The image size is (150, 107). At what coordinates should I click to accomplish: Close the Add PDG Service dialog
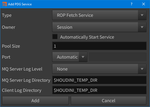coord(144,4)
